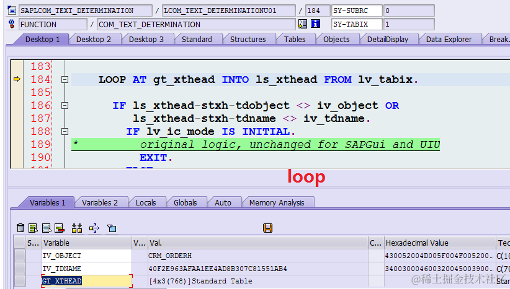Collapse the IF block at line 188
This screenshot has width=510, height=289.
[65, 131]
